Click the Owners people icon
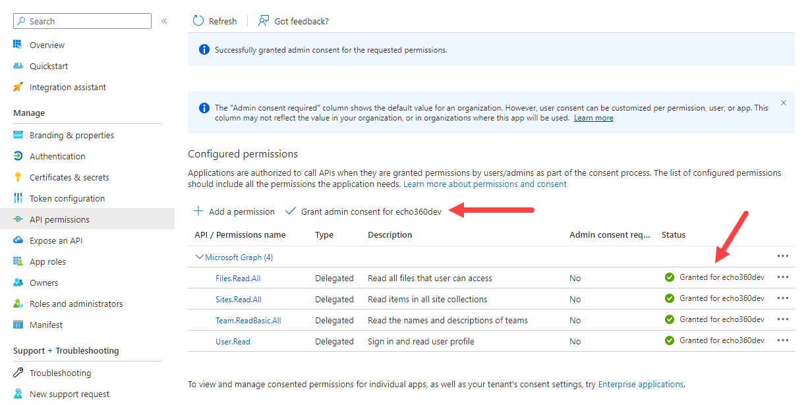 tap(18, 283)
